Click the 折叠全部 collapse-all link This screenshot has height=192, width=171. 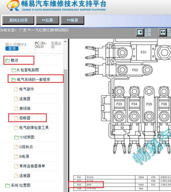pyautogui.click(x=56, y=45)
